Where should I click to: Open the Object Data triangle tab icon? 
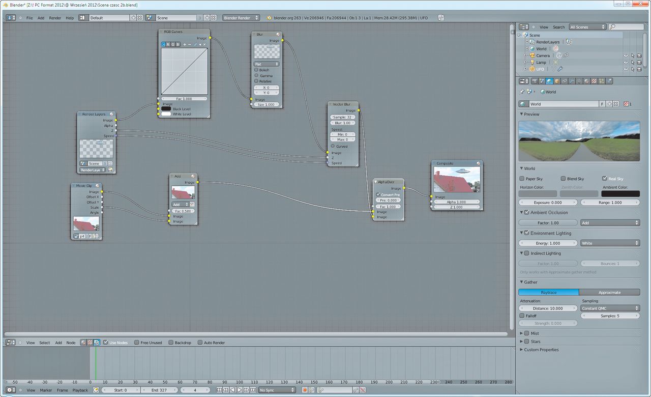[x=579, y=81]
